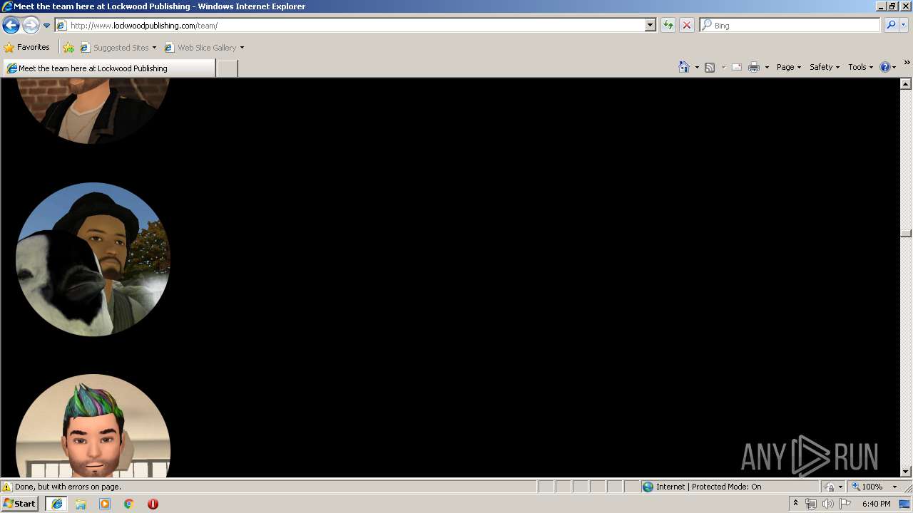Go back with the Back arrow button
913x513 pixels.
click(11, 26)
